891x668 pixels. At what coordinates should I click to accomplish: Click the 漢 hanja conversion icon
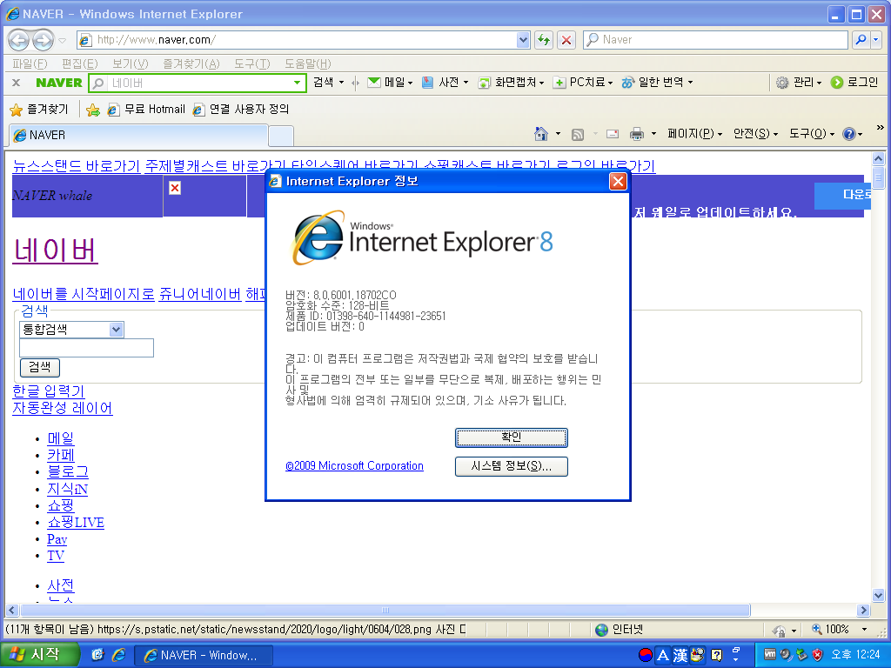click(680, 656)
